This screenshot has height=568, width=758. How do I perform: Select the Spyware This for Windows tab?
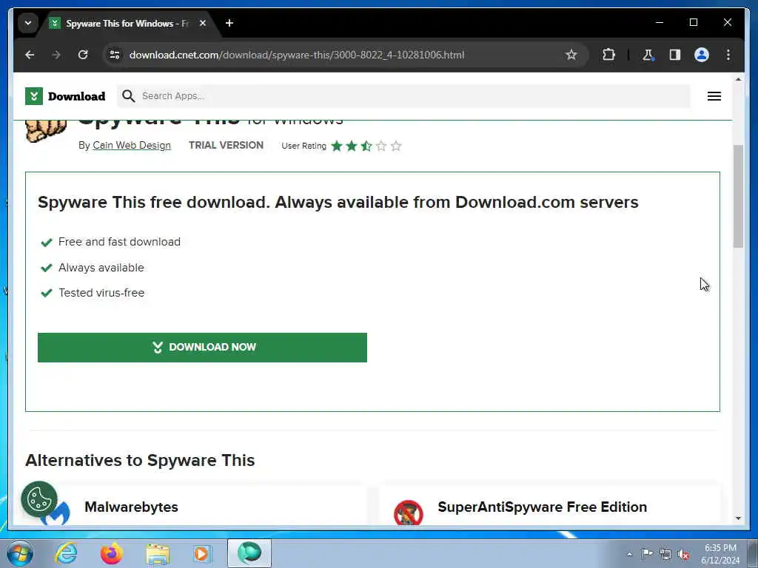pos(127,23)
